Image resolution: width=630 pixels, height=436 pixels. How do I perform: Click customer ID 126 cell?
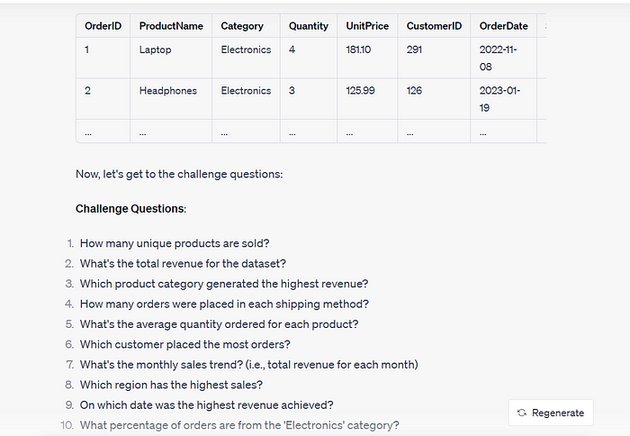click(414, 91)
